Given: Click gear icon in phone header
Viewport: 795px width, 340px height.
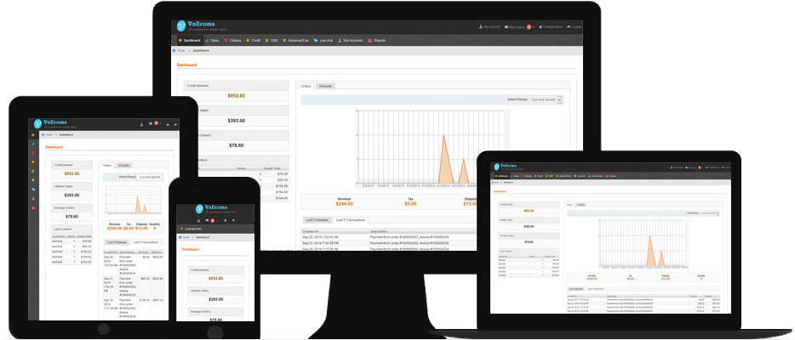Looking at the screenshot, I should (225, 221).
